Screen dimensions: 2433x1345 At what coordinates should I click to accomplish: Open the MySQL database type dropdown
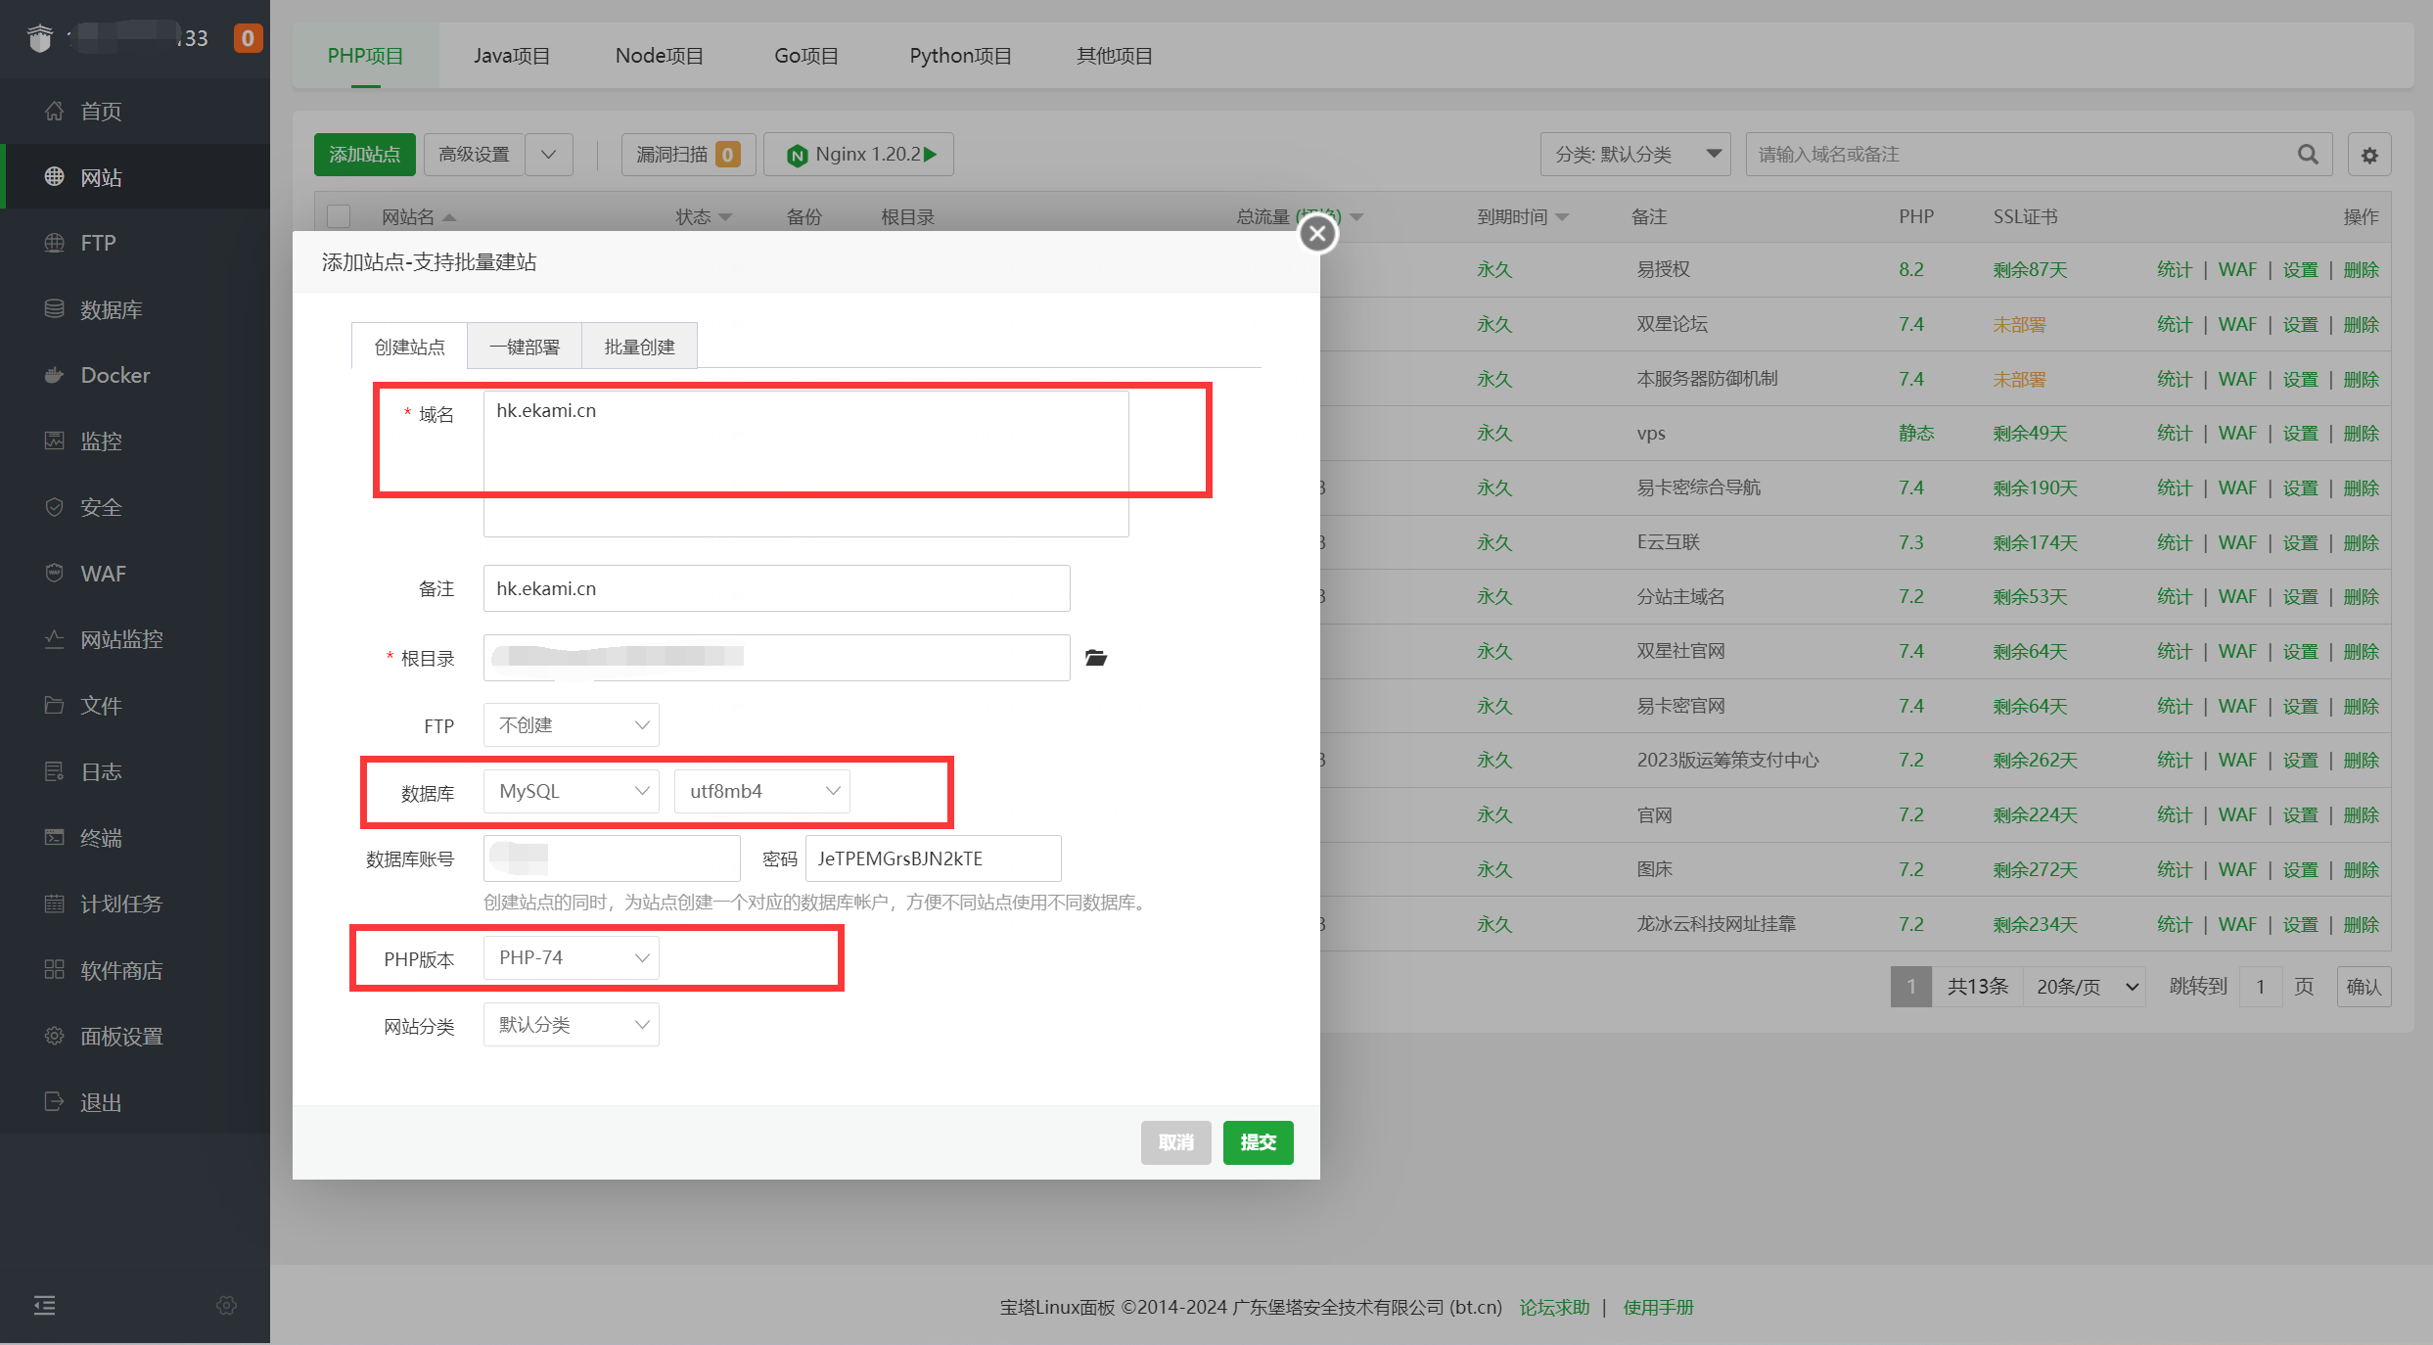(572, 791)
